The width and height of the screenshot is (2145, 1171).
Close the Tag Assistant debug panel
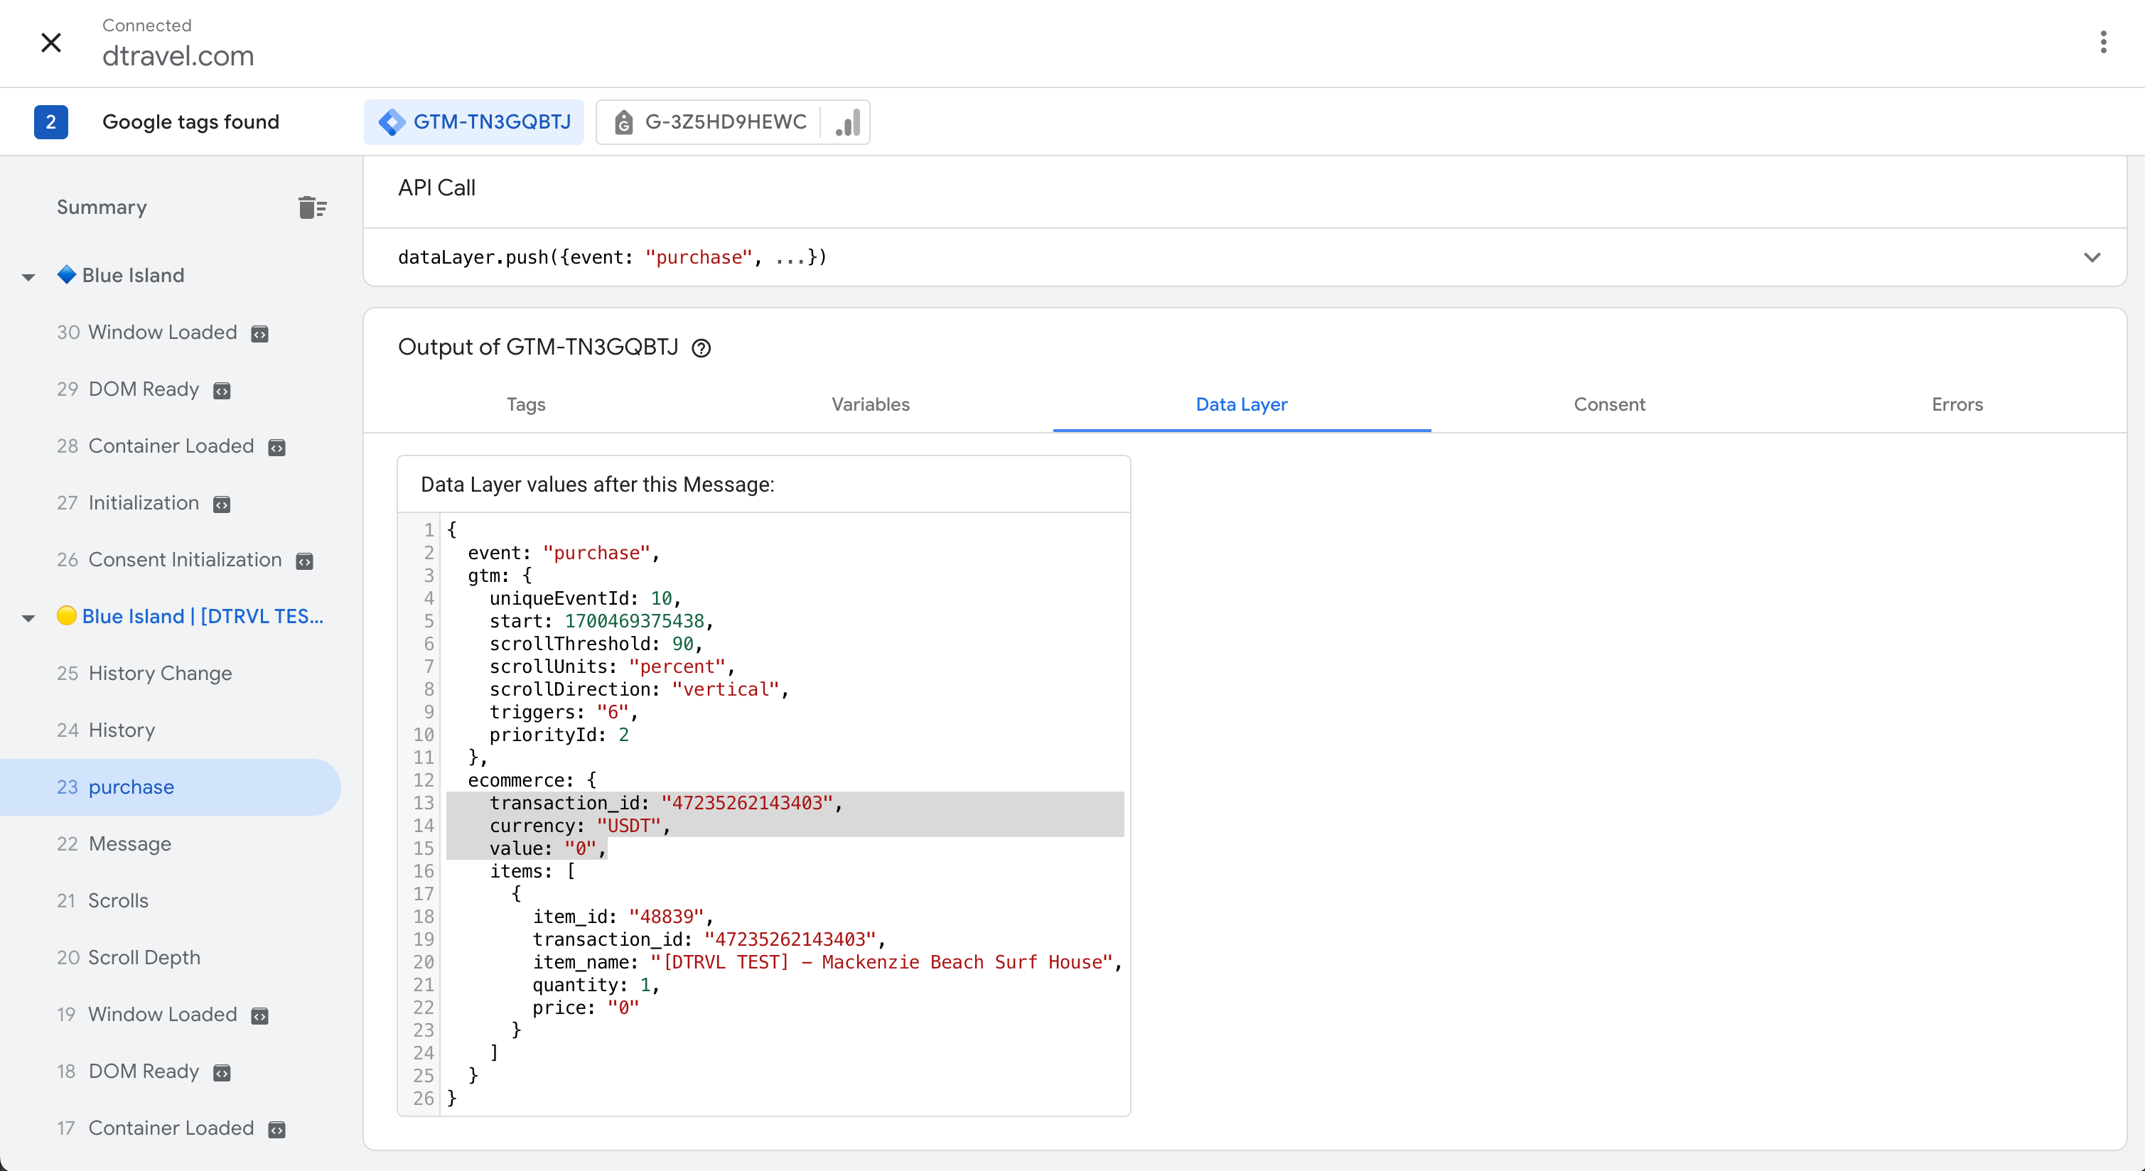[50, 43]
